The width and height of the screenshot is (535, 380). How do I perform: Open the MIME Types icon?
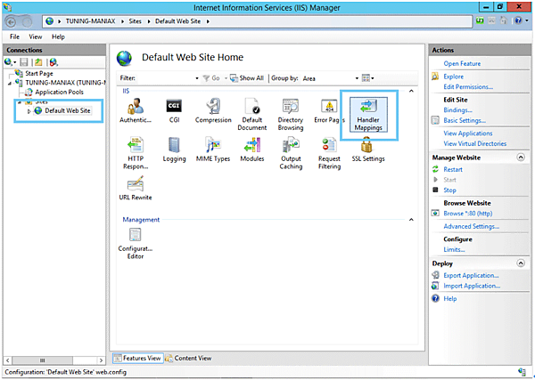coord(213,148)
